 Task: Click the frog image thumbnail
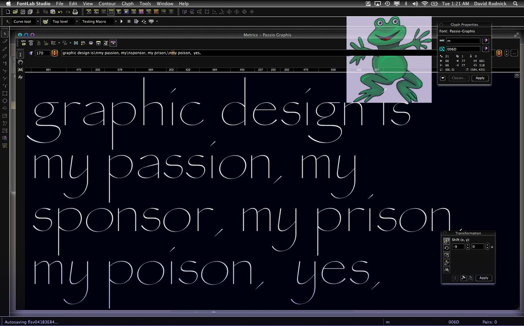[x=389, y=59]
